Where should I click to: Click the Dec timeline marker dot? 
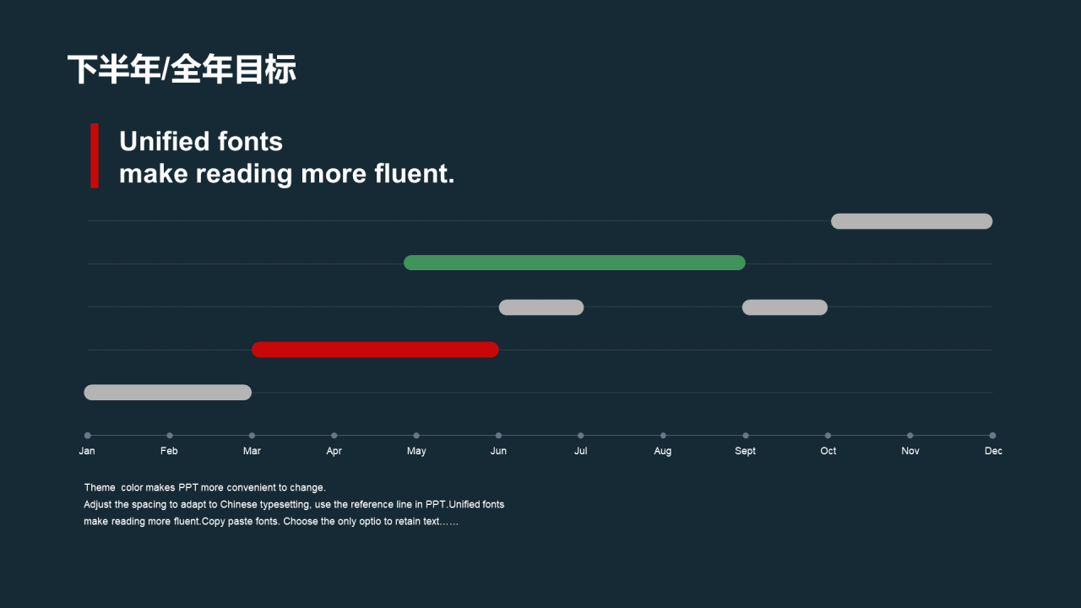(992, 436)
